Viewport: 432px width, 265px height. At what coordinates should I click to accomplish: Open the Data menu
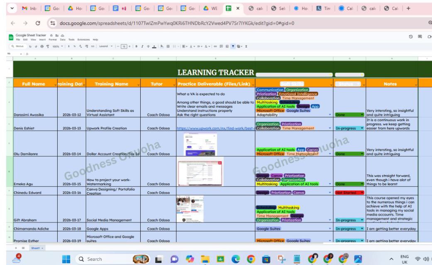point(63,40)
